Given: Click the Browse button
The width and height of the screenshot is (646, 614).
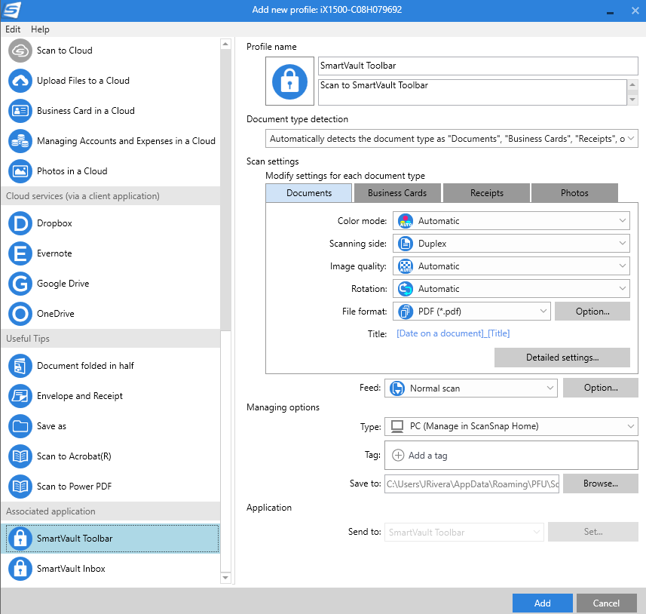Looking at the screenshot, I should coord(601,484).
